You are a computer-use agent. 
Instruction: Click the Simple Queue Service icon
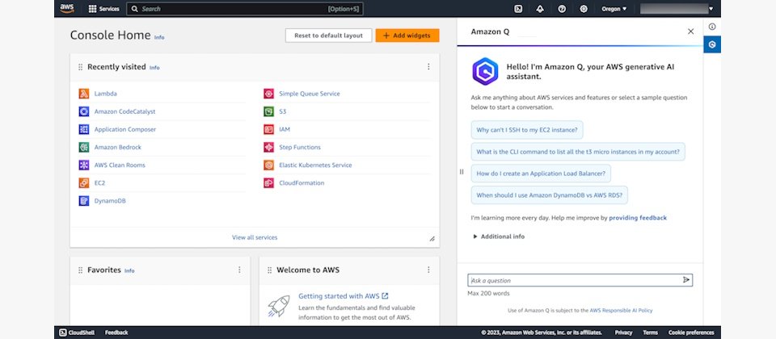[x=268, y=94]
